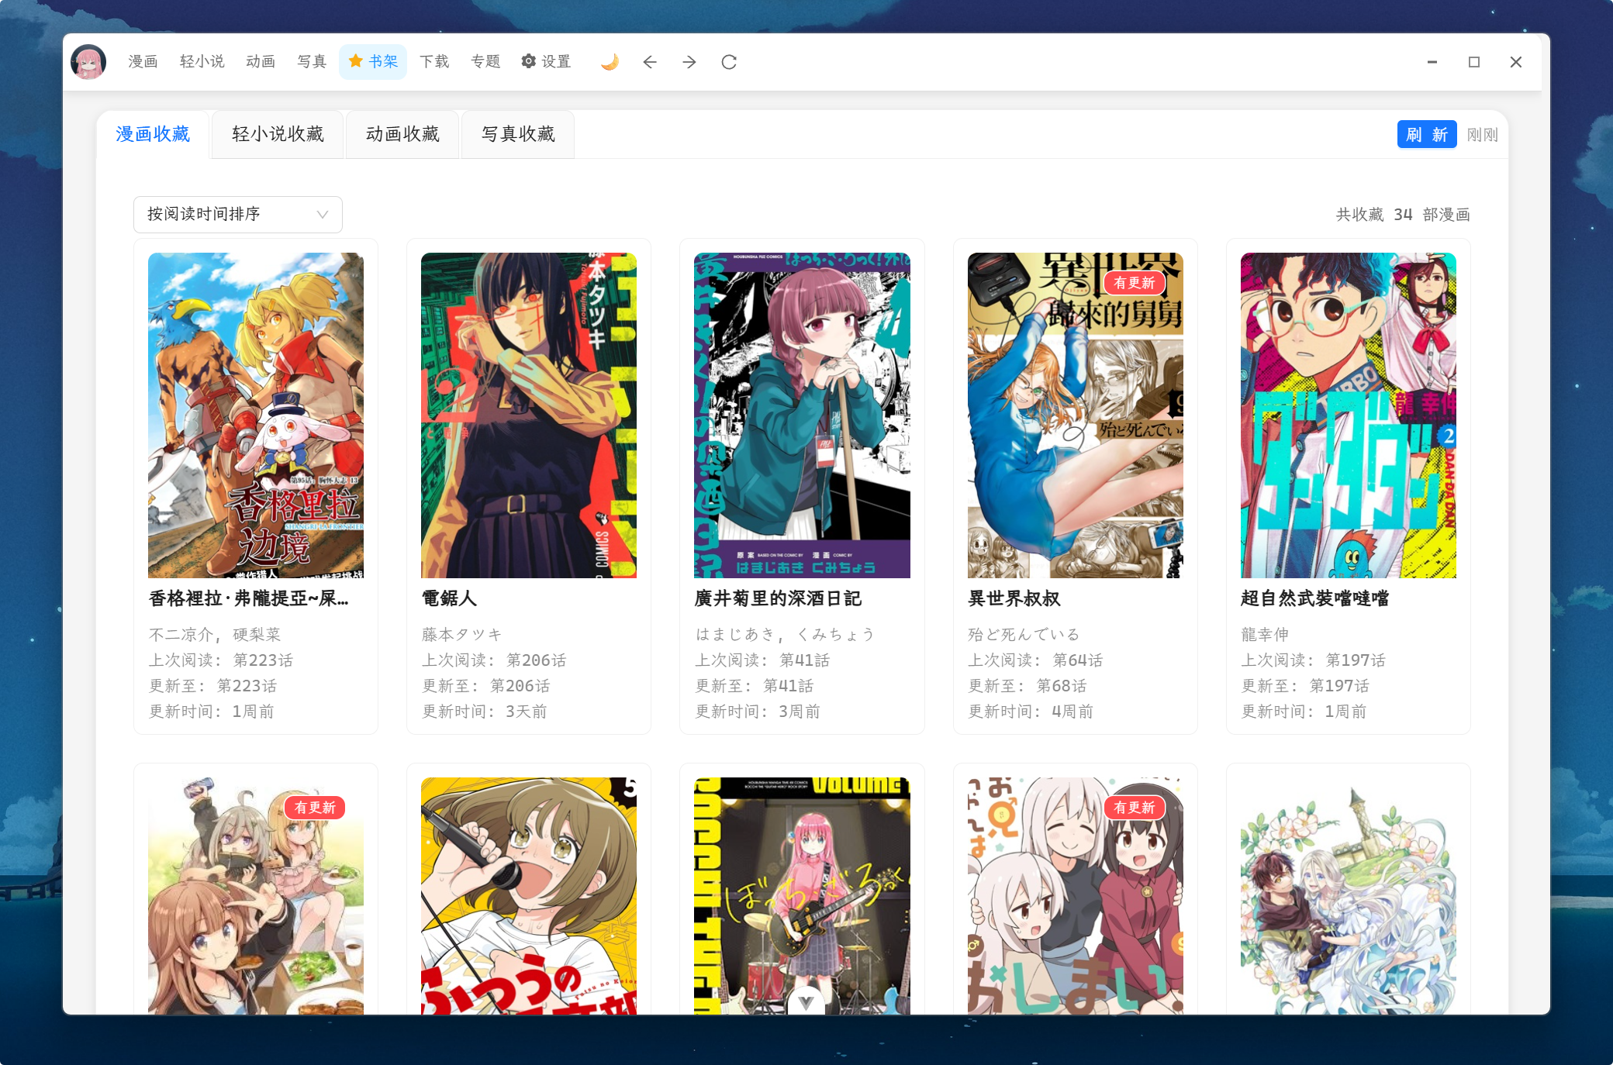Click the sort dropdown chevron arrow

323,215
